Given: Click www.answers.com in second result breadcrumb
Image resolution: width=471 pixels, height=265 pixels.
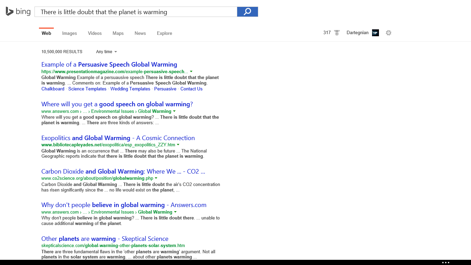Looking at the screenshot, I should 60,111.
